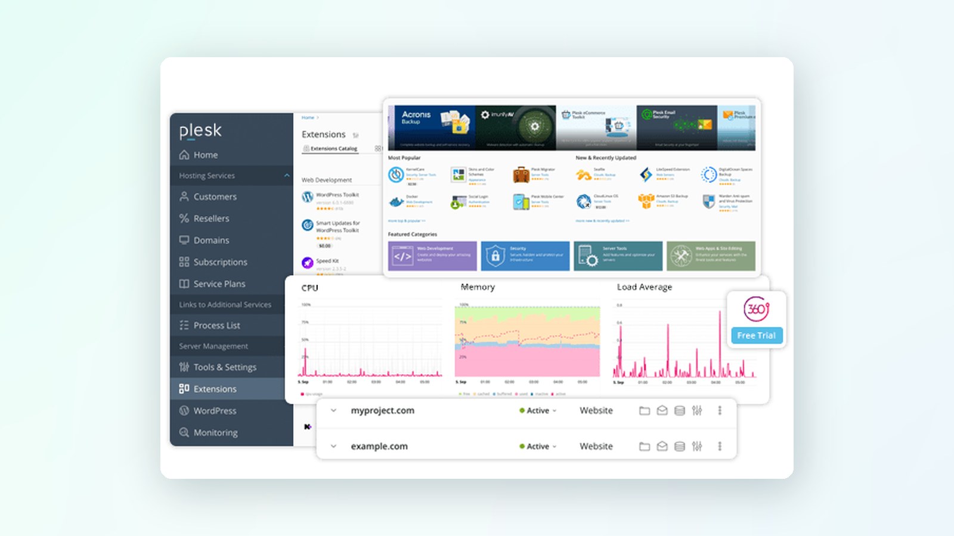Open Resellers in the sidebar
Screen dimensions: 954x536
tap(231, 219)
